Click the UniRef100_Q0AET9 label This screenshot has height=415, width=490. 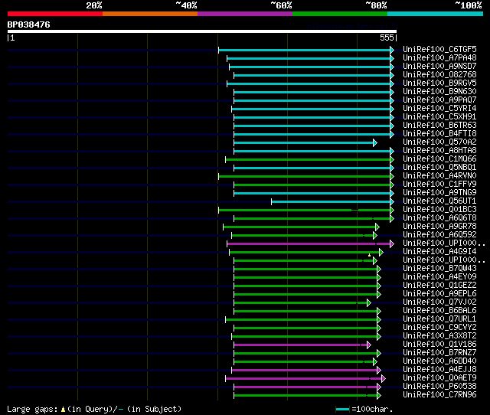tap(439, 378)
